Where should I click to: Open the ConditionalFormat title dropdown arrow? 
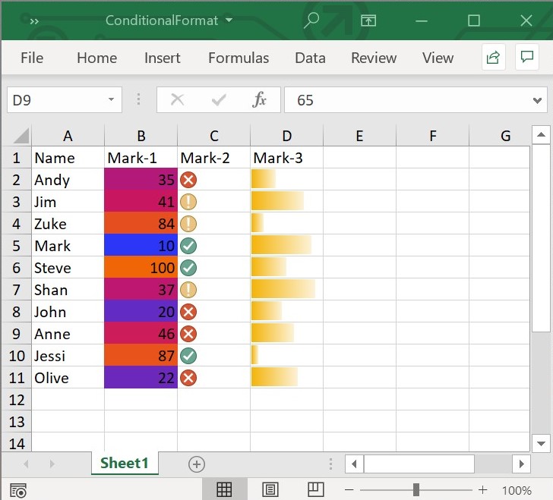229,20
